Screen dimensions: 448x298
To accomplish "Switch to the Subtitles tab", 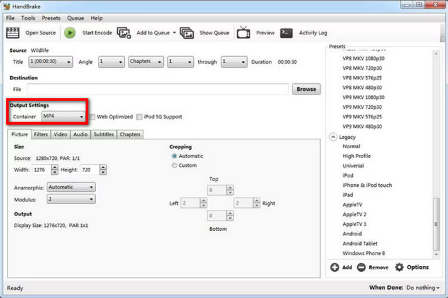I will click(x=104, y=134).
